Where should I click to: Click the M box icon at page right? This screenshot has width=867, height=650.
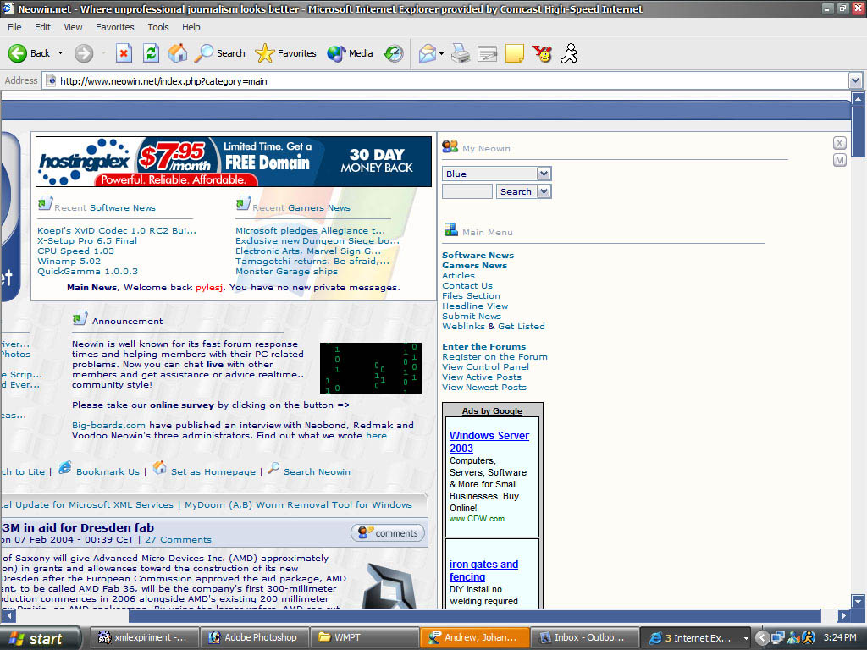(x=839, y=160)
